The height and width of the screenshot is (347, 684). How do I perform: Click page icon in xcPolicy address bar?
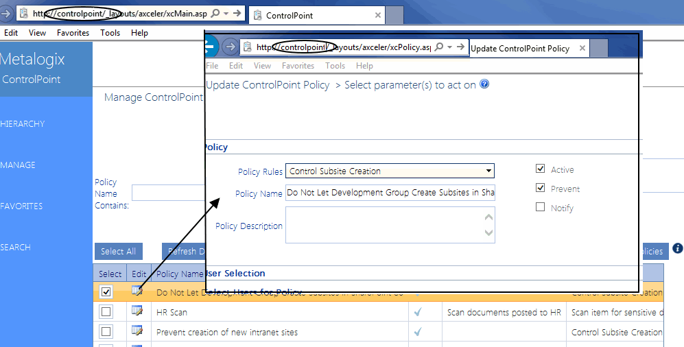point(248,47)
